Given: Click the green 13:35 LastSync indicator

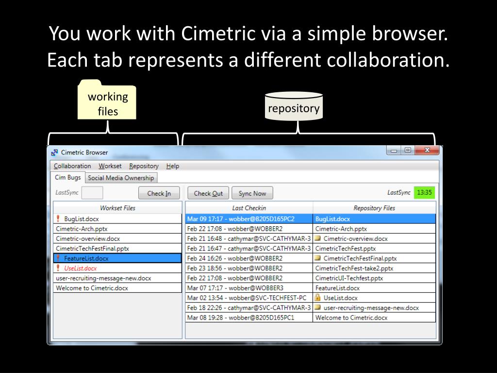Looking at the screenshot, I should (424, 192).
